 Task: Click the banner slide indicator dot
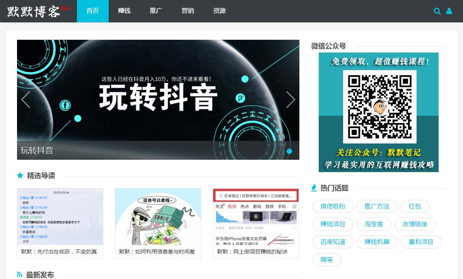click(289, 151)
